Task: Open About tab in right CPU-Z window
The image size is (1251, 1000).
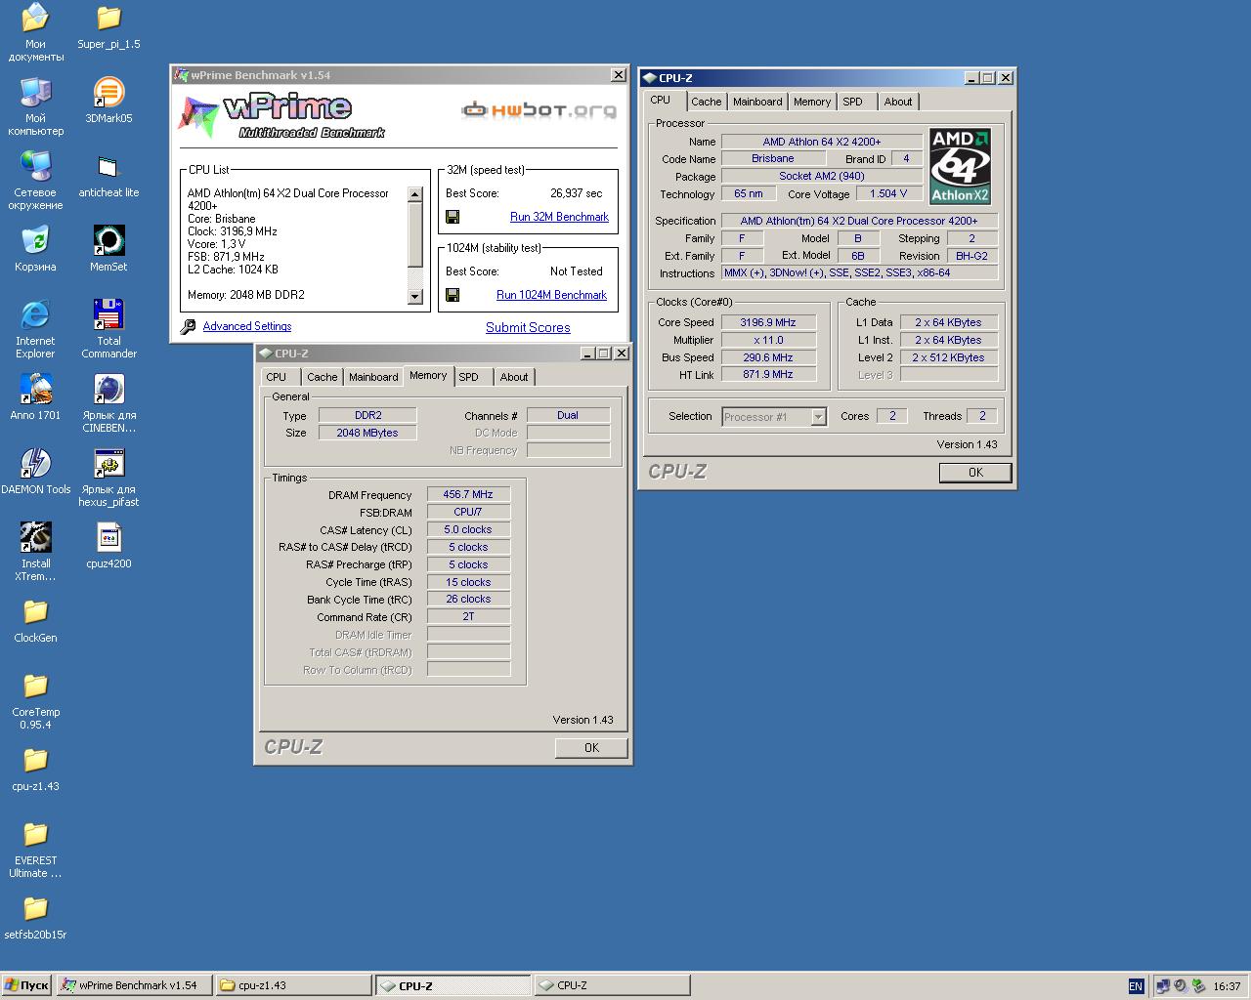Action: tap(897, 102)
